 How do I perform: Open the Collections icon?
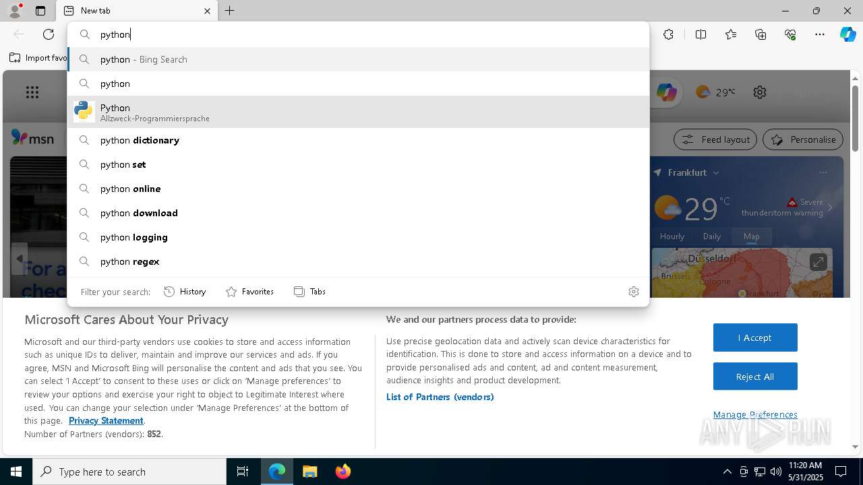pos(761,34)
